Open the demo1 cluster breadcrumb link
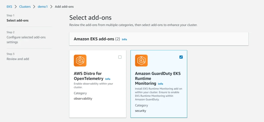Viewport: 264px width, 122px height. coord(43,7)
